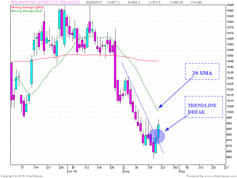
Task: Click the 1035 price axis label
Action: pyautogui.click(x=230, y=73)
